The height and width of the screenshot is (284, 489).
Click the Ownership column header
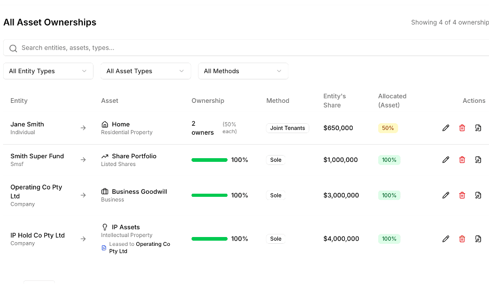coord(208,100)
